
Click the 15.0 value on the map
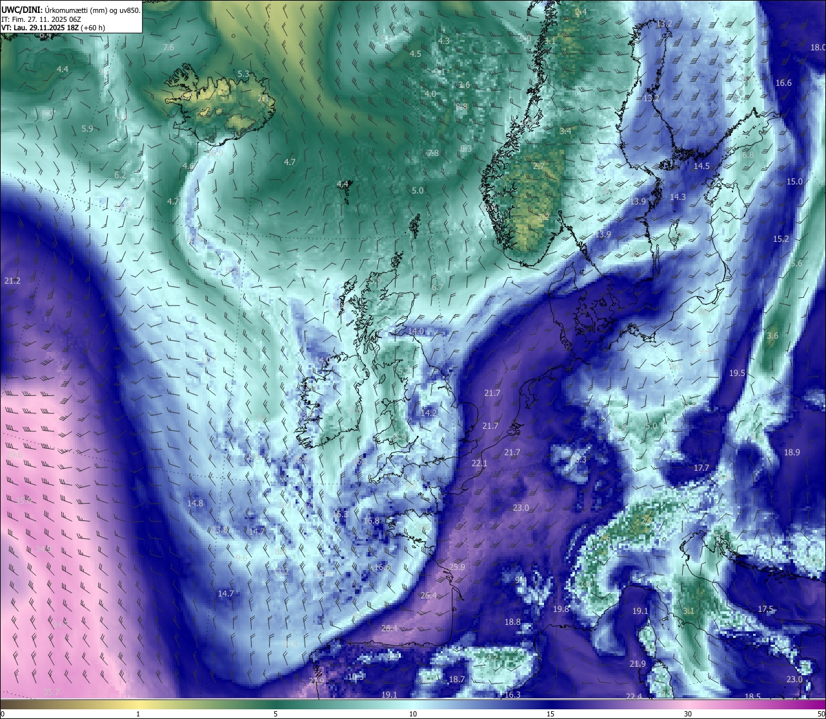point(794,181)
